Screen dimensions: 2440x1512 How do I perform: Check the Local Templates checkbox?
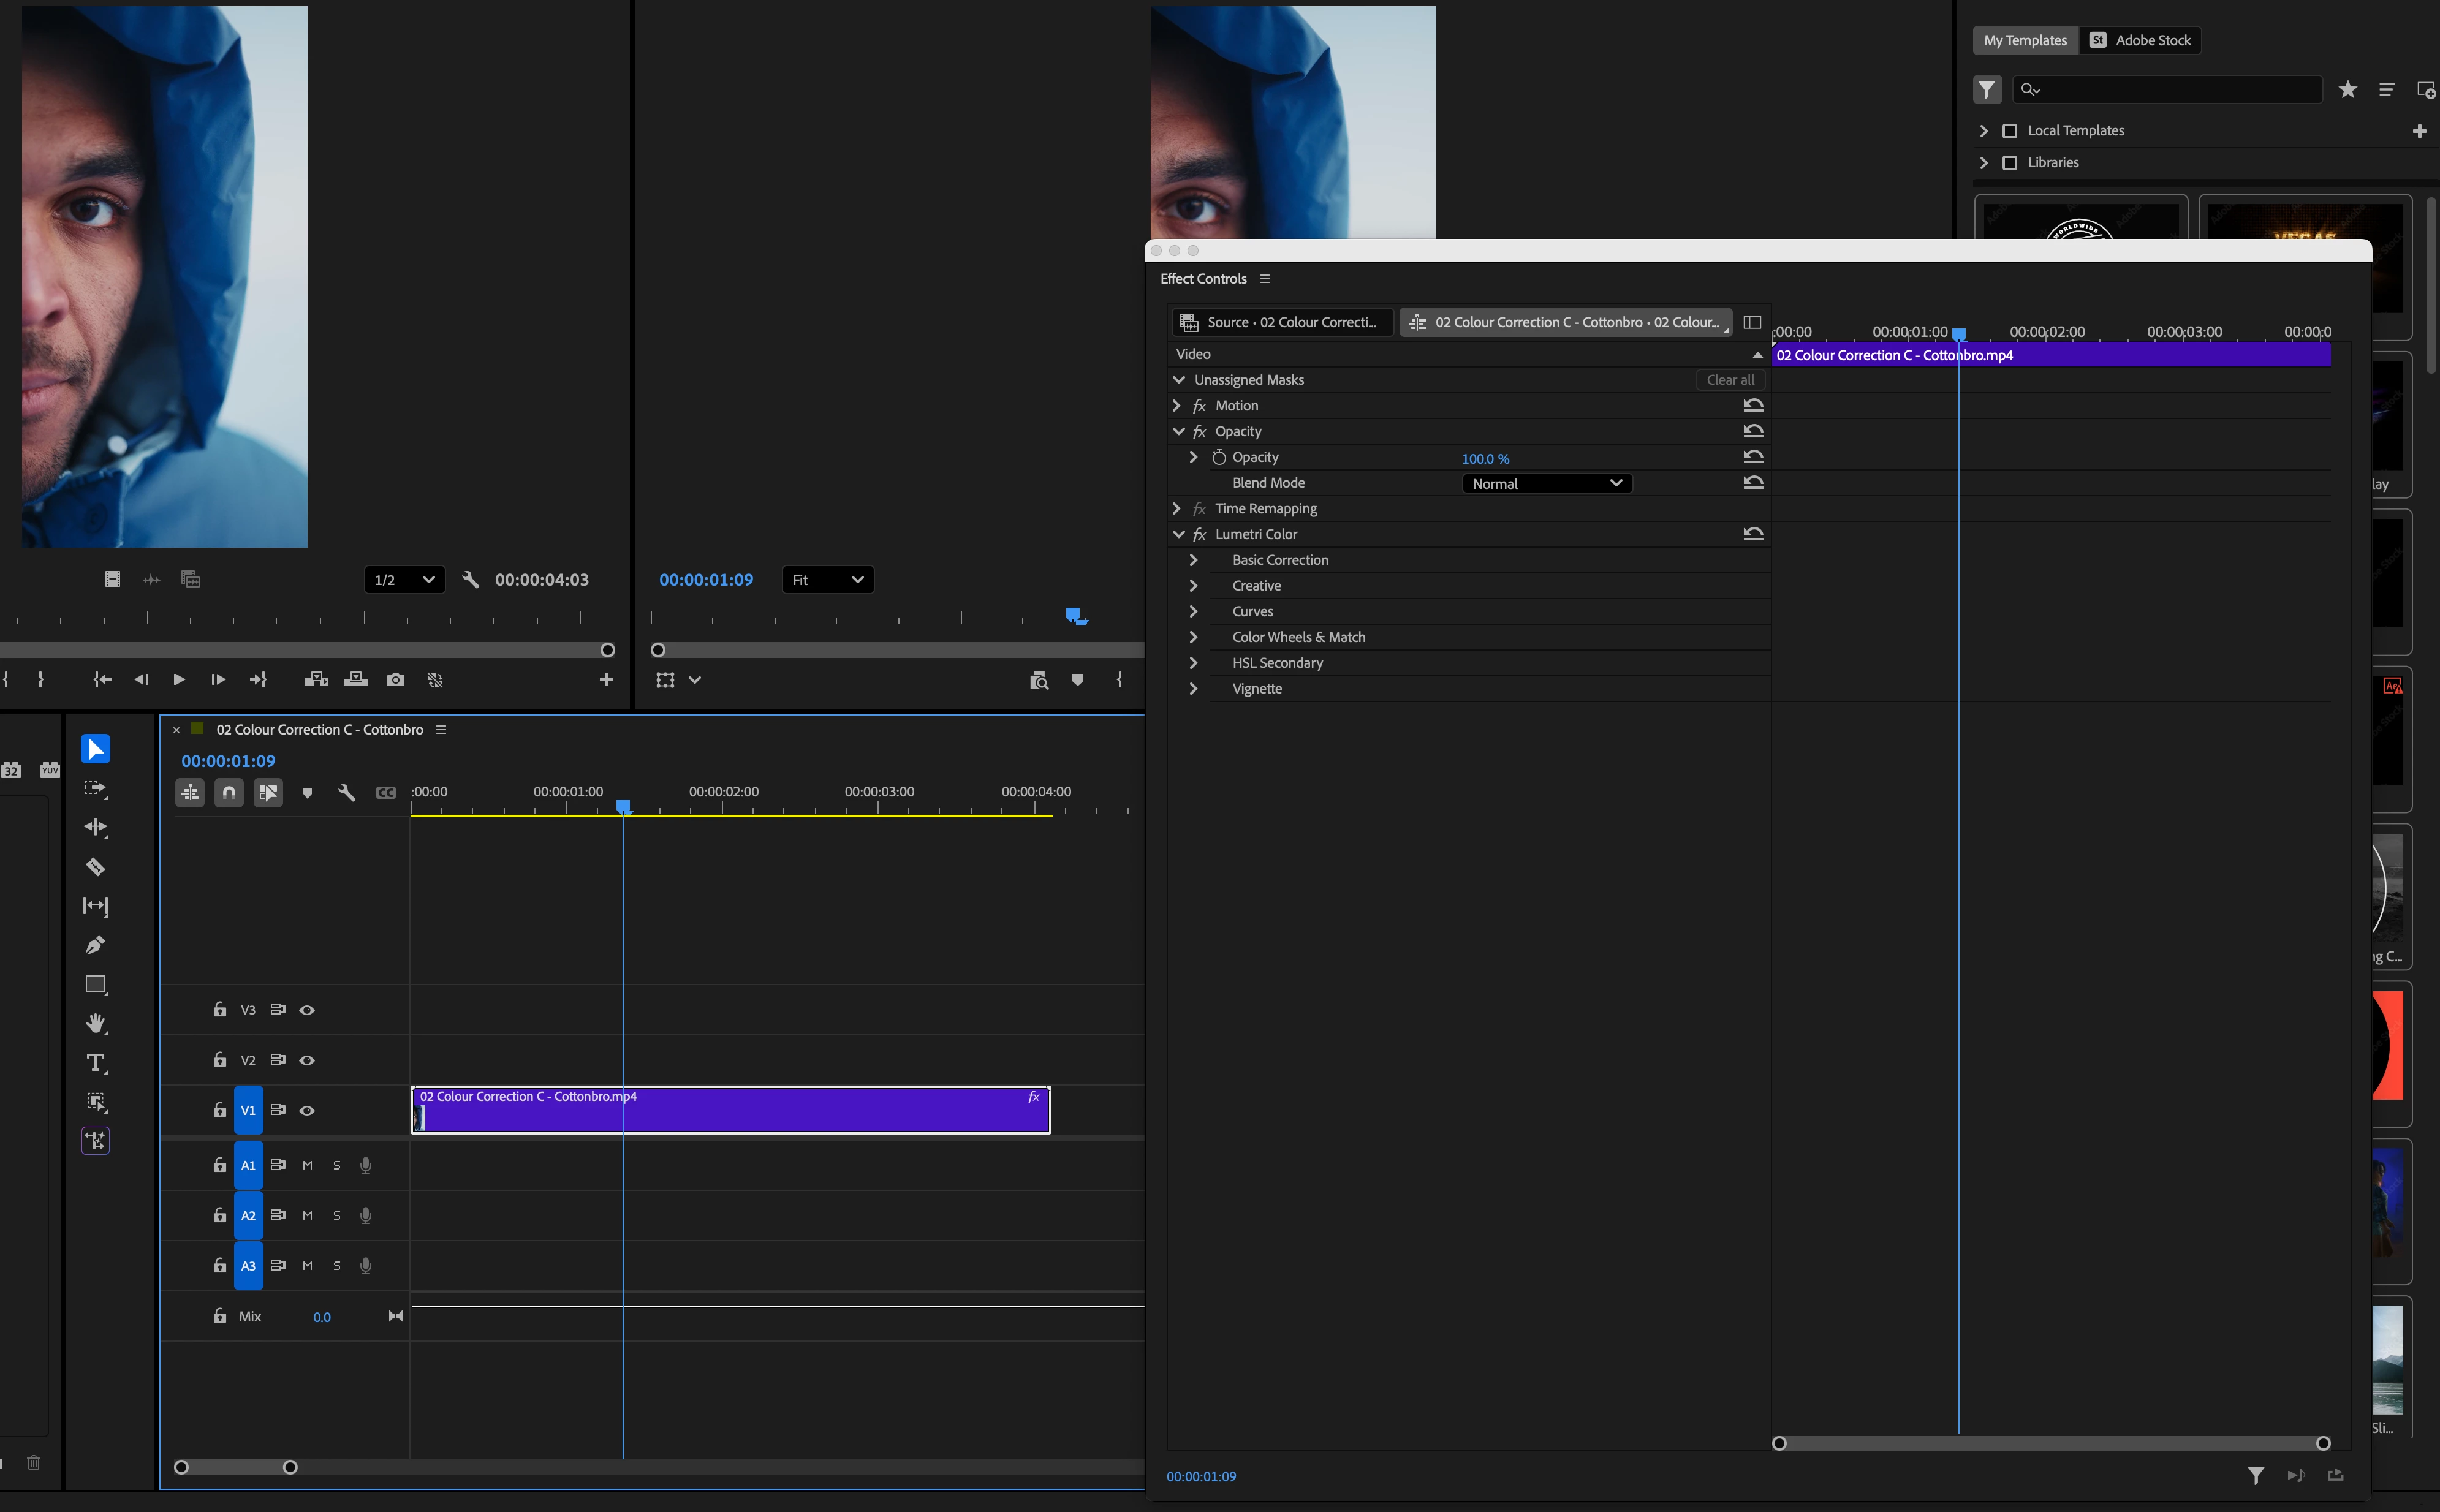tap(2009, 131)
